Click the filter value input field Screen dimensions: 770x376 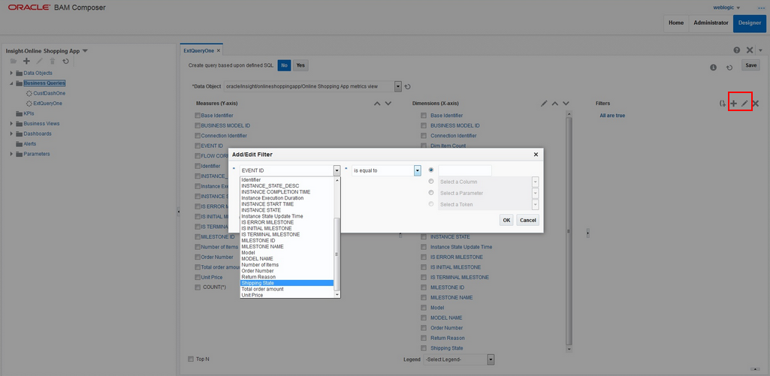click(464, 170)
